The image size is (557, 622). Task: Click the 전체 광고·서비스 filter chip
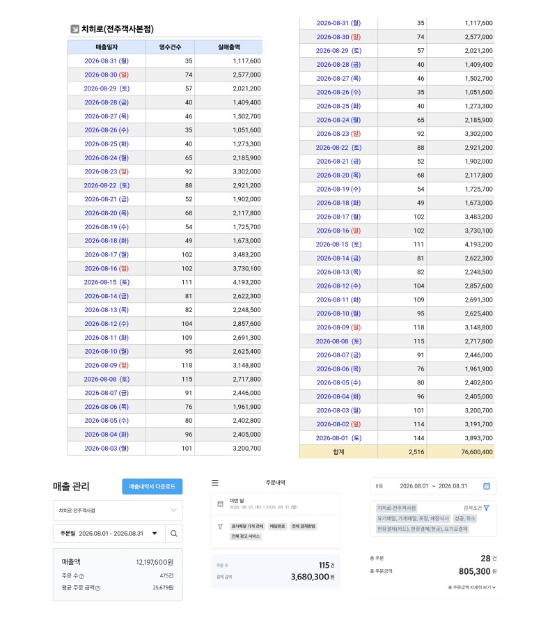point(246,536)
